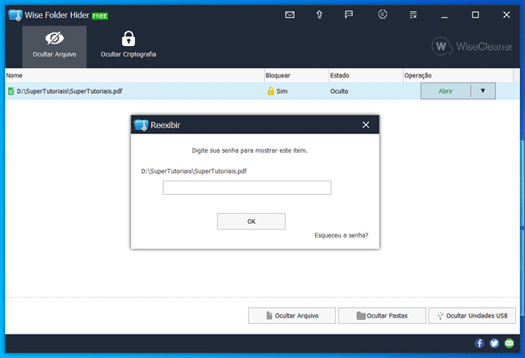
Task: Click the upgrade arrow icon in title bar
Action: [320, 15]
